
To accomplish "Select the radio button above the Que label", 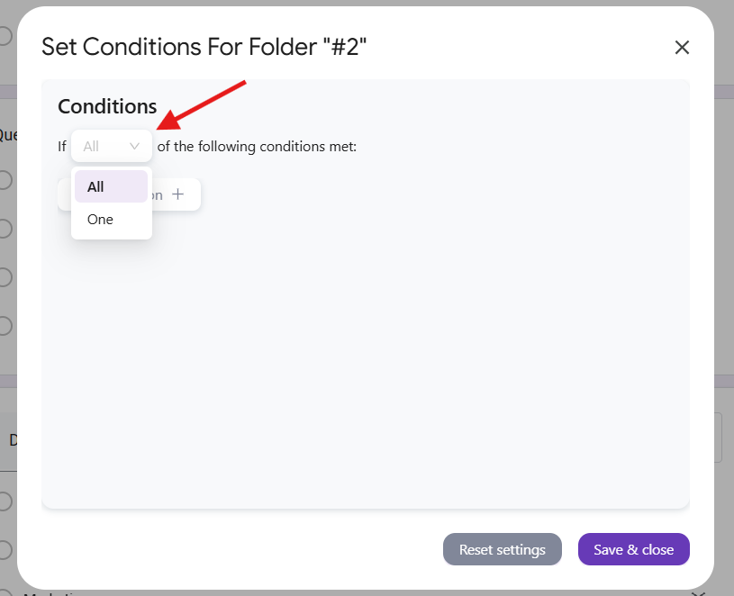I will click(x=5, y=36).
